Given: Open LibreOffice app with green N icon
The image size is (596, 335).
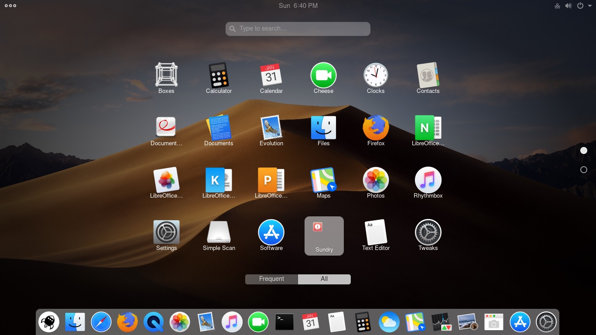Looking at the screenshot, I should pyautogui.click(x=428, y=131).
